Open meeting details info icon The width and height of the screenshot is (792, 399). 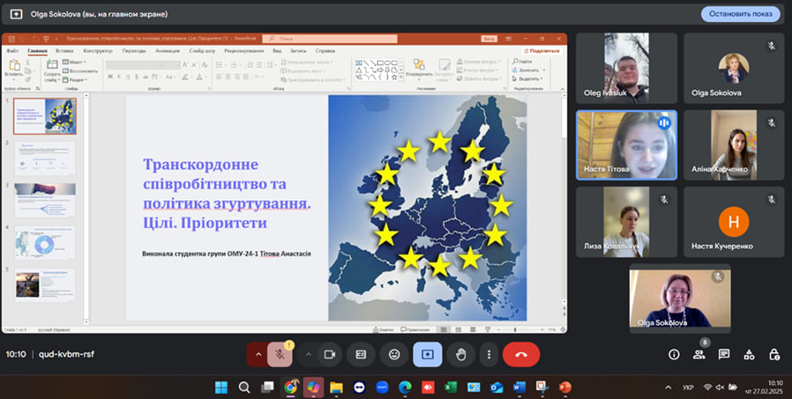[674, 355]
